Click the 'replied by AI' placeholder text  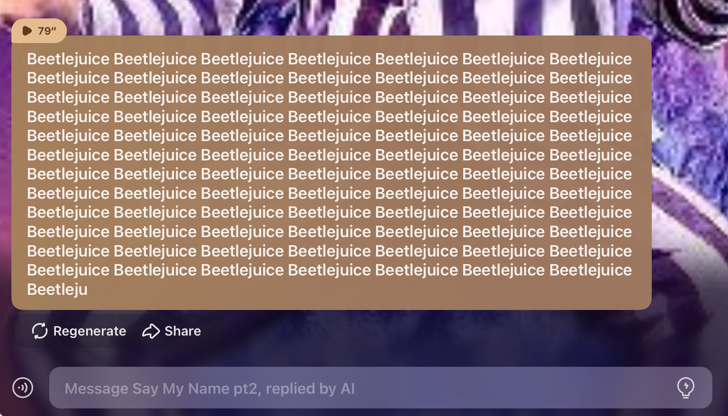pos(310,389)
